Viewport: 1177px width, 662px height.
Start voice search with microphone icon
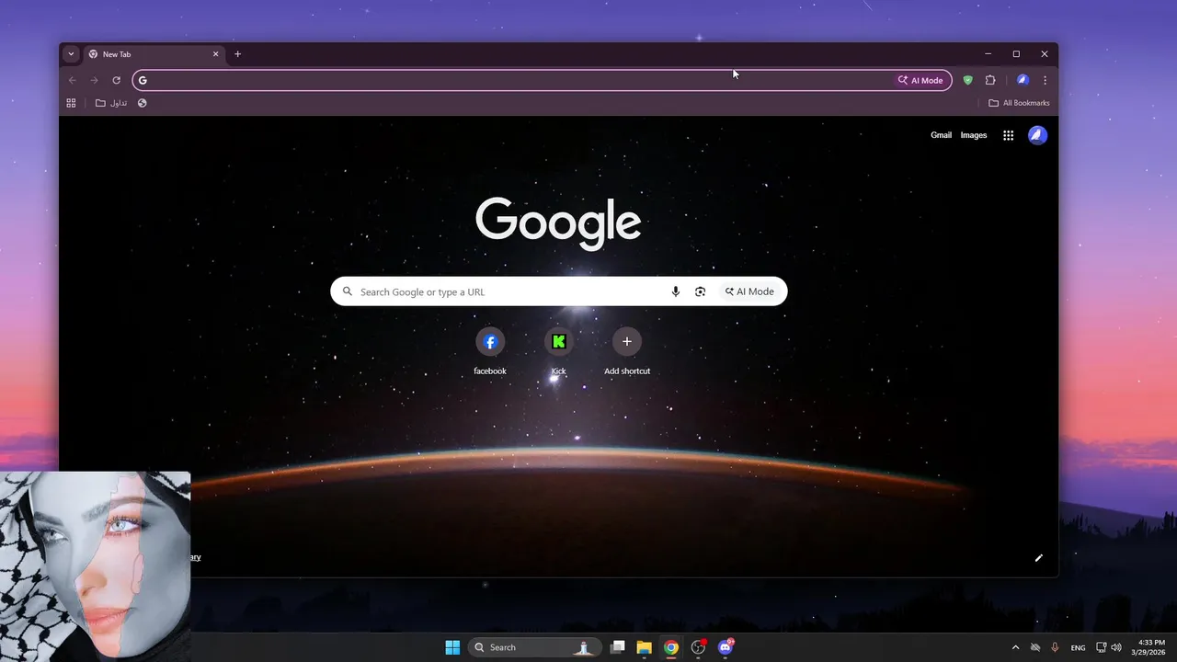tap(676, 291)
